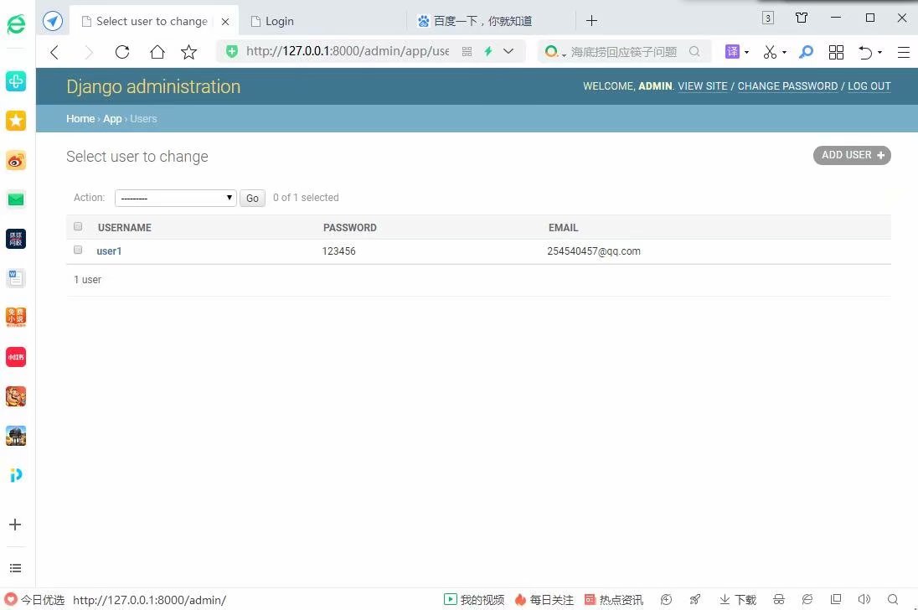918x610 pixels.
Task: Go to the browser home page
Action: tap(157, 52)
